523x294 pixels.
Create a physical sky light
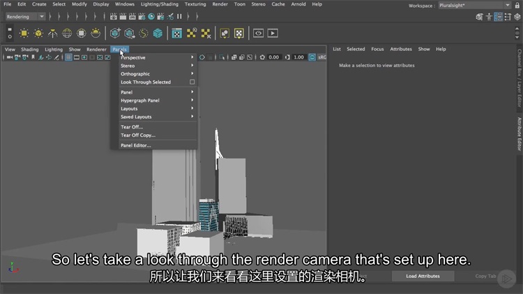96,33
